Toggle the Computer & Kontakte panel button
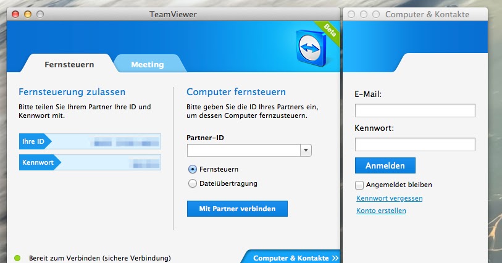 291,257
